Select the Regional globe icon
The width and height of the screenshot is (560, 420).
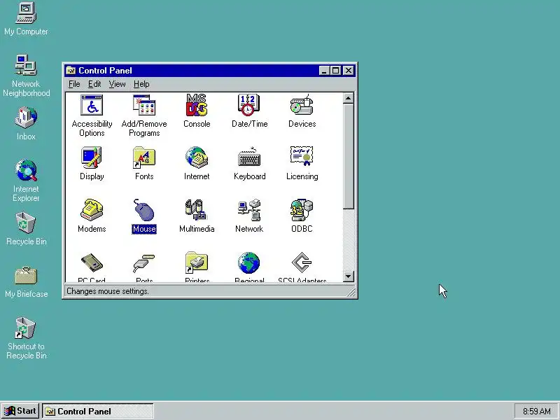249,262
